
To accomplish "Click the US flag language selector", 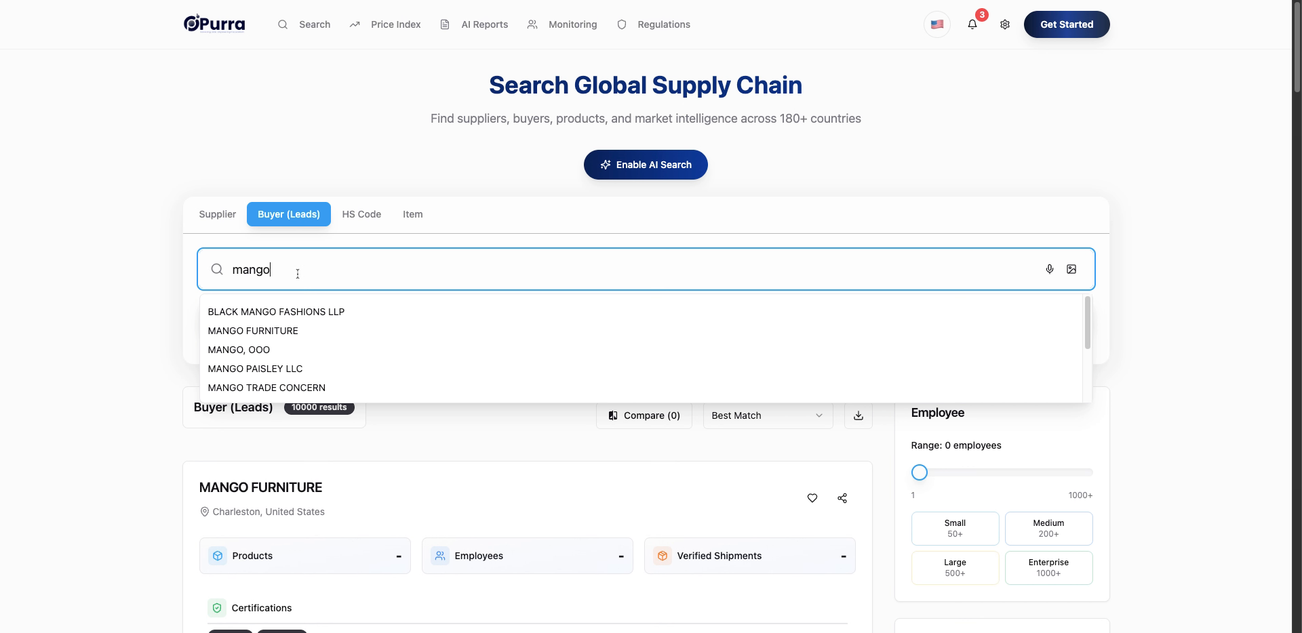I will (x=937, y=24).
